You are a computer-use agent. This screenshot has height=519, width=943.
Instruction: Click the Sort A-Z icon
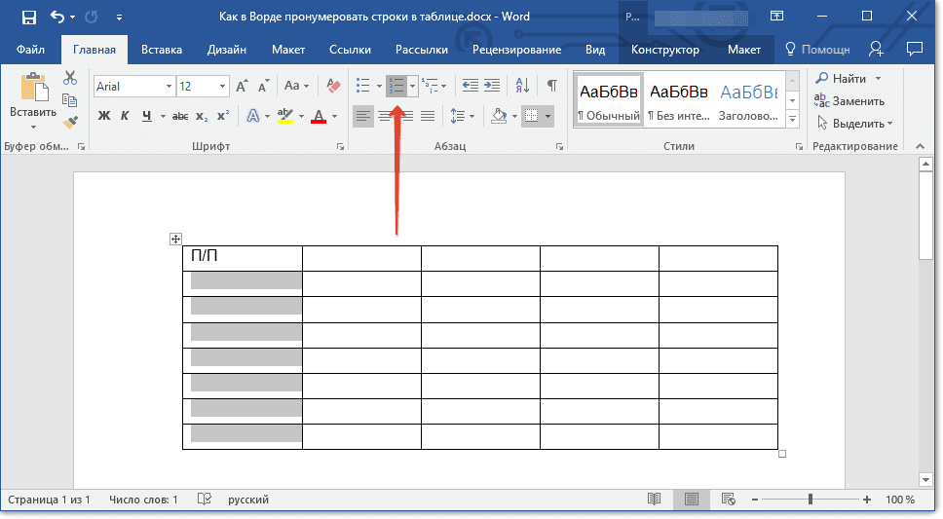pyautogui.click(x=522, y=86)
